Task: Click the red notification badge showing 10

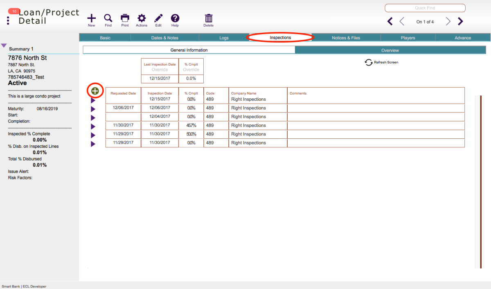Action: point(14,11)
